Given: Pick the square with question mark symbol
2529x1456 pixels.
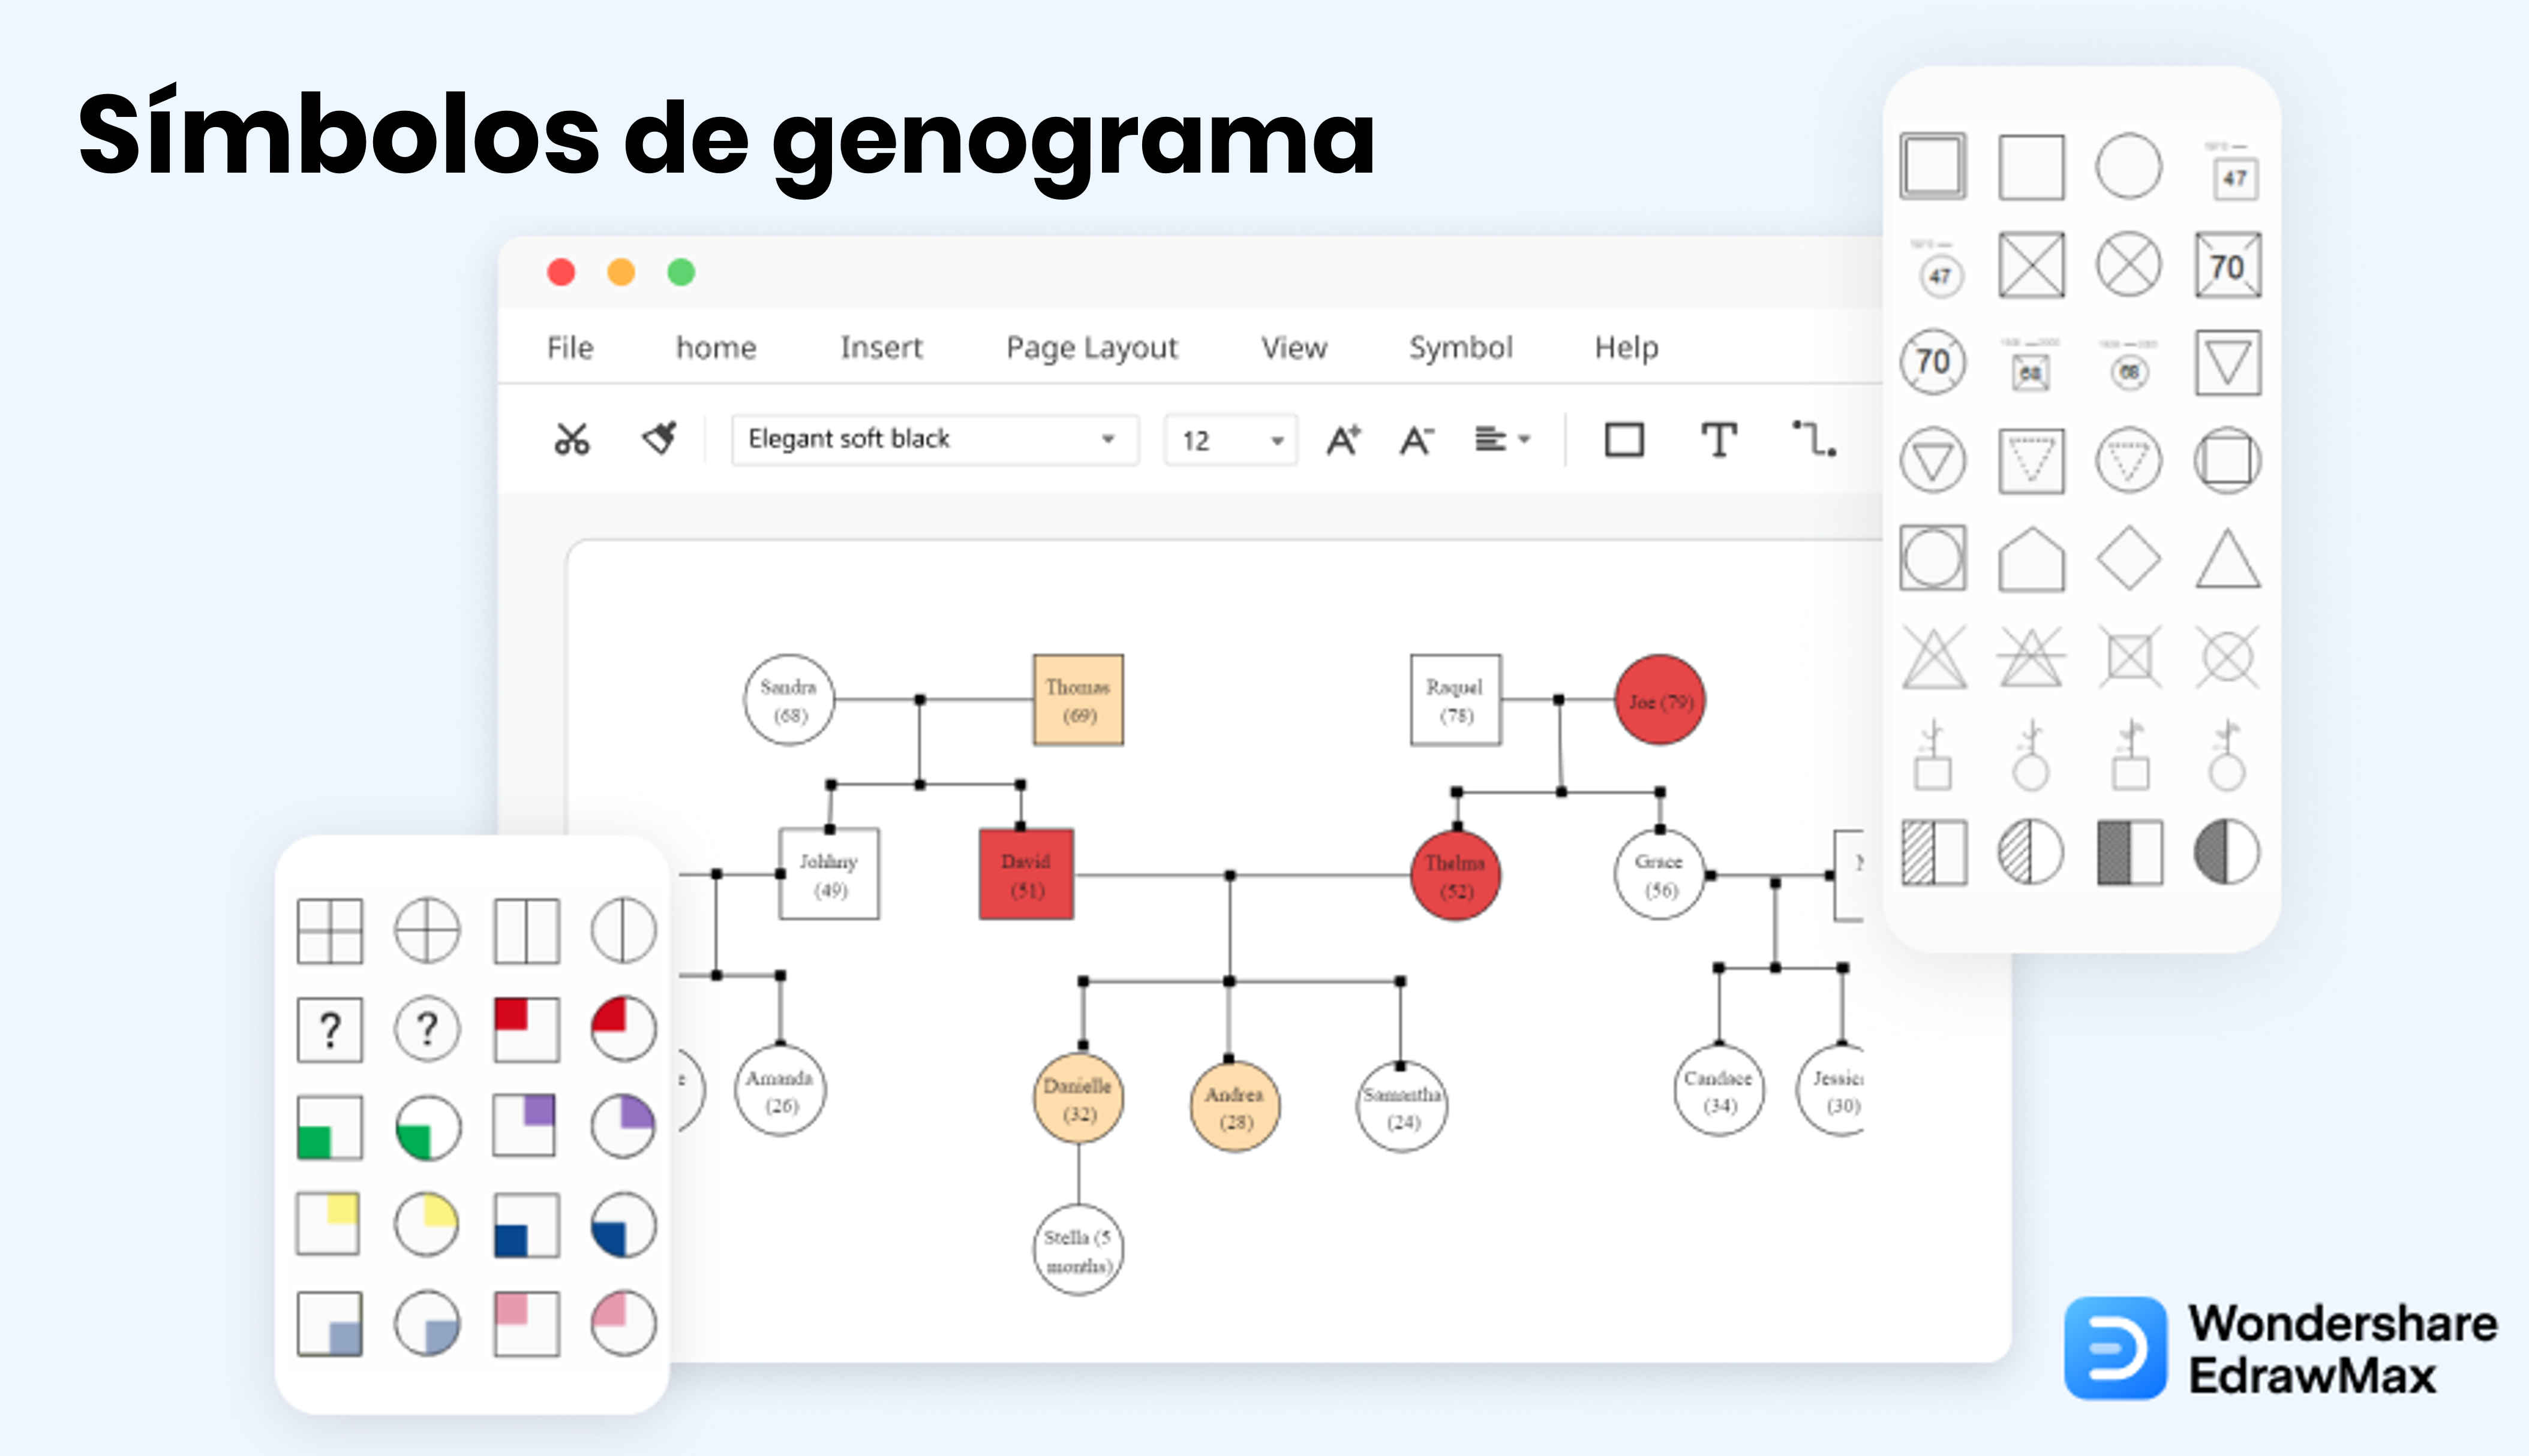Looking at the screenshot, I should pos(329,1029).
